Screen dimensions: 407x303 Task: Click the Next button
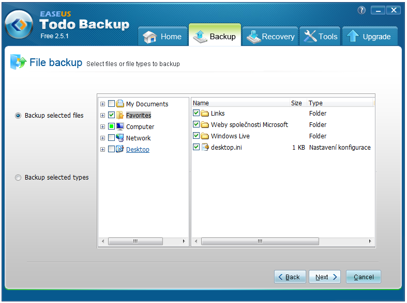pos(325,277)
